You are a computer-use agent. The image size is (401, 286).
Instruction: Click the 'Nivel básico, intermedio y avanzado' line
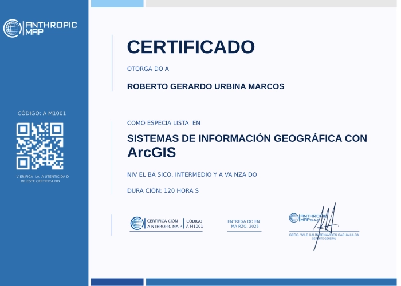click(192, 174)
